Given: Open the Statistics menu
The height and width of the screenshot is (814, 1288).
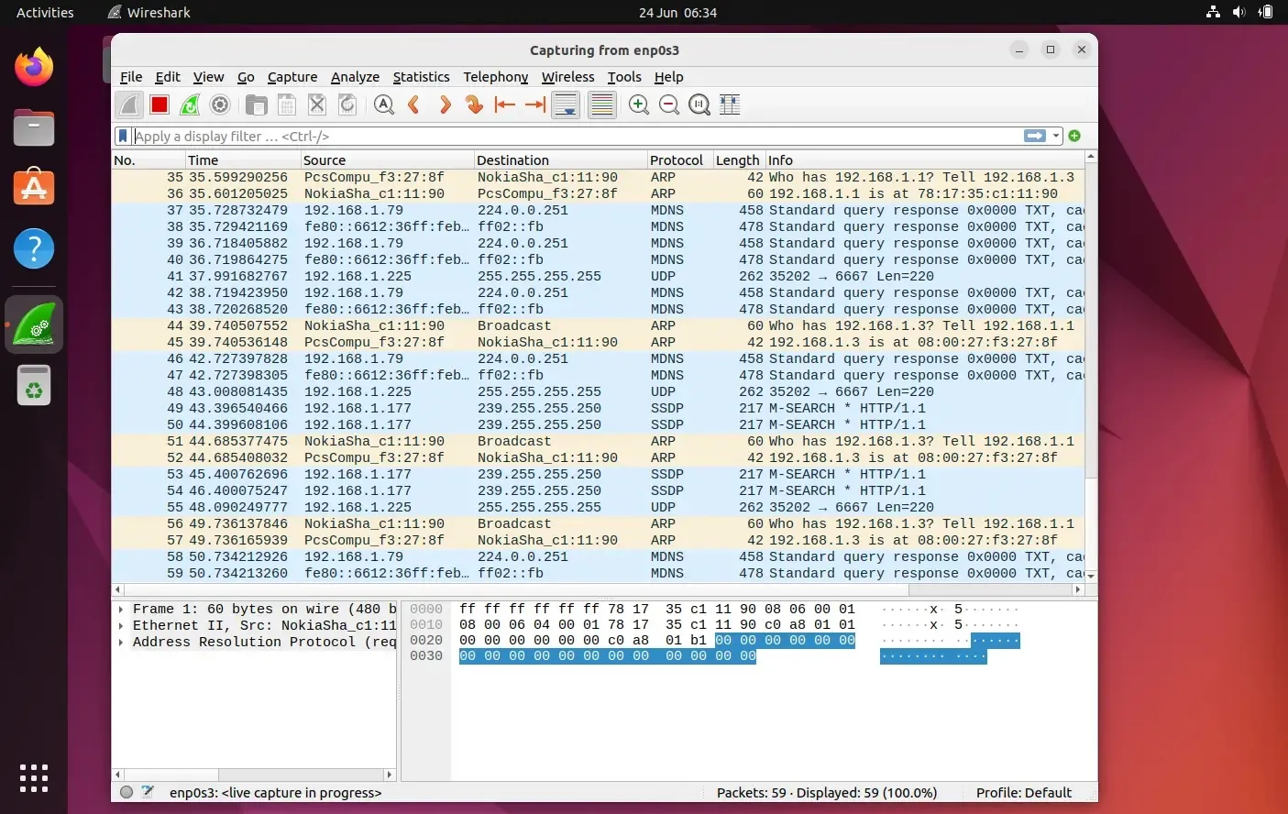Looking at the screenshot, I should pos(421,77).
